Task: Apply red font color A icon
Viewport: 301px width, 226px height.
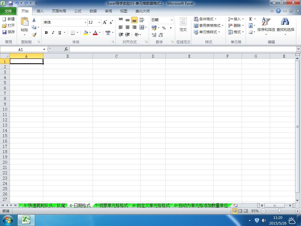Action: click(95, 33)
